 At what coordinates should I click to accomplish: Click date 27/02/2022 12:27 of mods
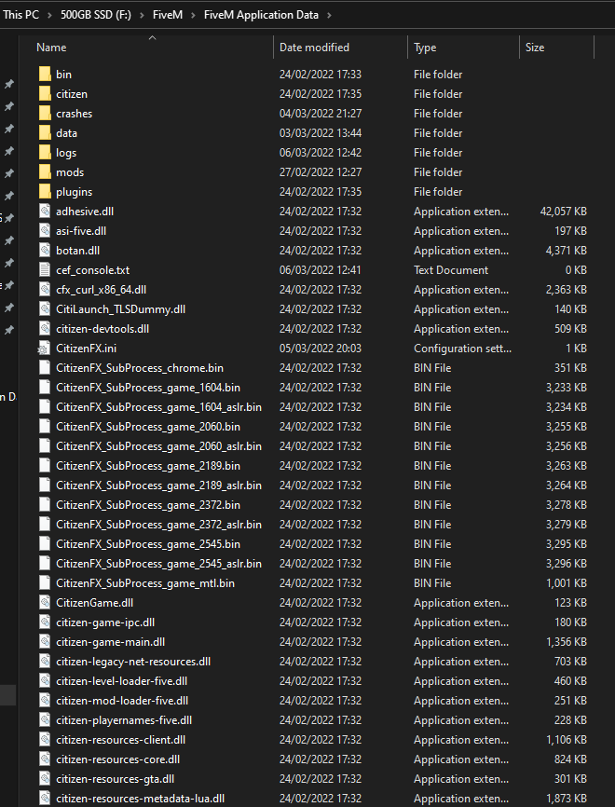[321, 171]
